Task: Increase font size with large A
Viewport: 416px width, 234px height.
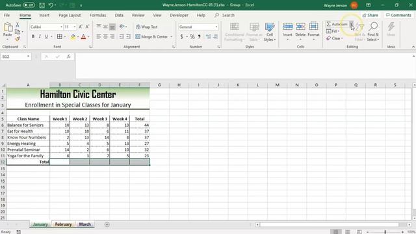Action: click(x=81, y=27)
